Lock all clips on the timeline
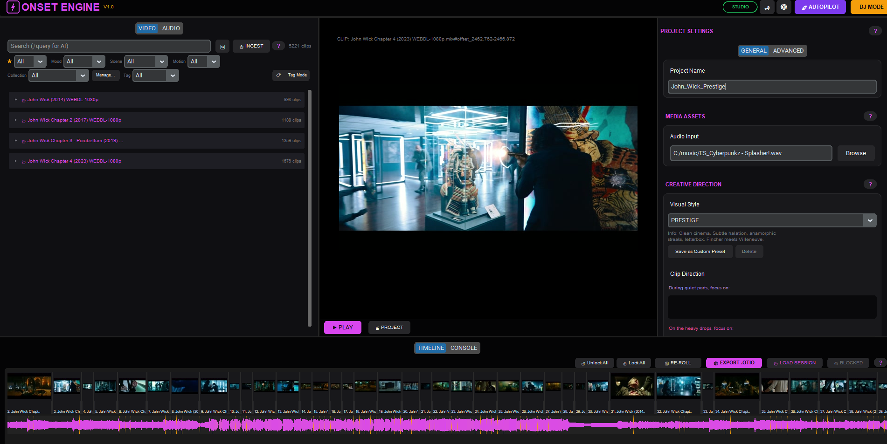Screen dimensions: 887x444 633,362
